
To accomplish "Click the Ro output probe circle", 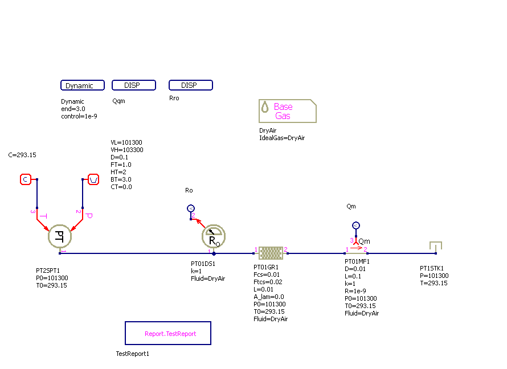I will (x=191, y=208).
